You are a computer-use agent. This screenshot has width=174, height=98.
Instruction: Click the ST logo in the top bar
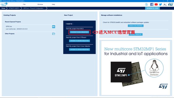[171, 5]
